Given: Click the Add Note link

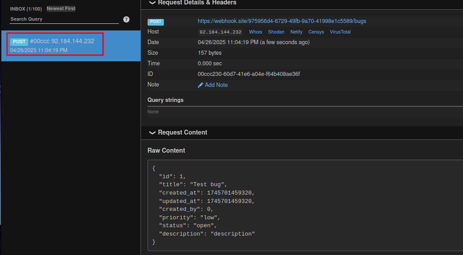Looking at the screenshot, I should [216, 85].
